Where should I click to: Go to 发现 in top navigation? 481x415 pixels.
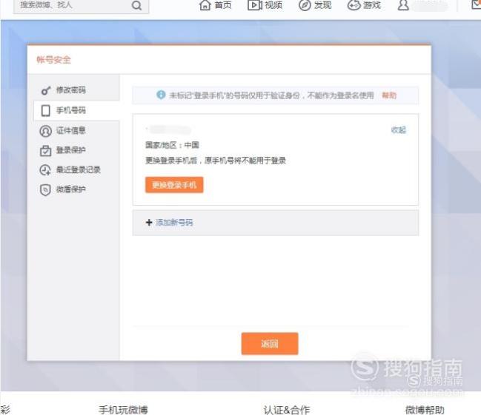(x=322, y=5)
